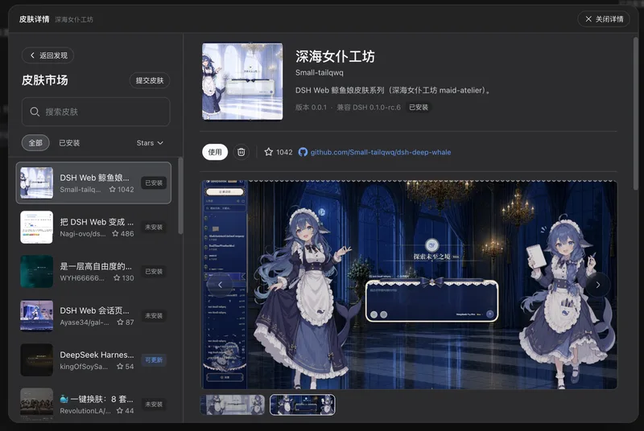This screenshot has width=644, height=431.
Task: Click 未安装 badge on Nagi-ovo skin
Action: pyautogui.click(x=154, y=227)
